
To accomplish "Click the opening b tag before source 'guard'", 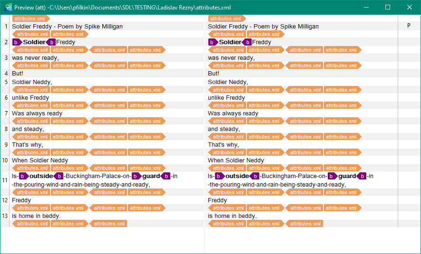I will (137, 176).
